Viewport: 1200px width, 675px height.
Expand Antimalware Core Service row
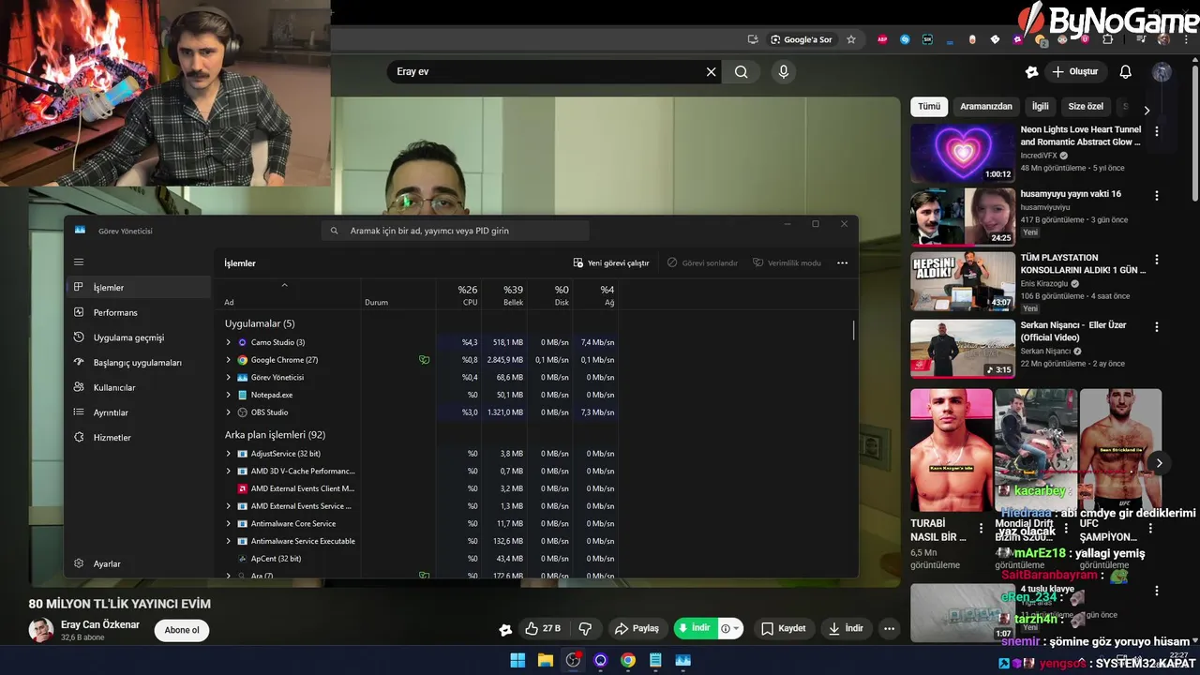(x=228, y=523)
